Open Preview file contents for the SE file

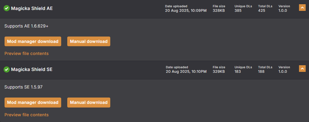pyautogui.click(x=26, y=115)
